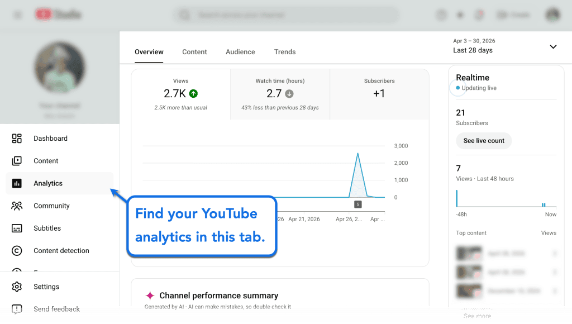572x324 pixels.
Task: Click the channel profile picture in sidebar
Action: point(60,68)
